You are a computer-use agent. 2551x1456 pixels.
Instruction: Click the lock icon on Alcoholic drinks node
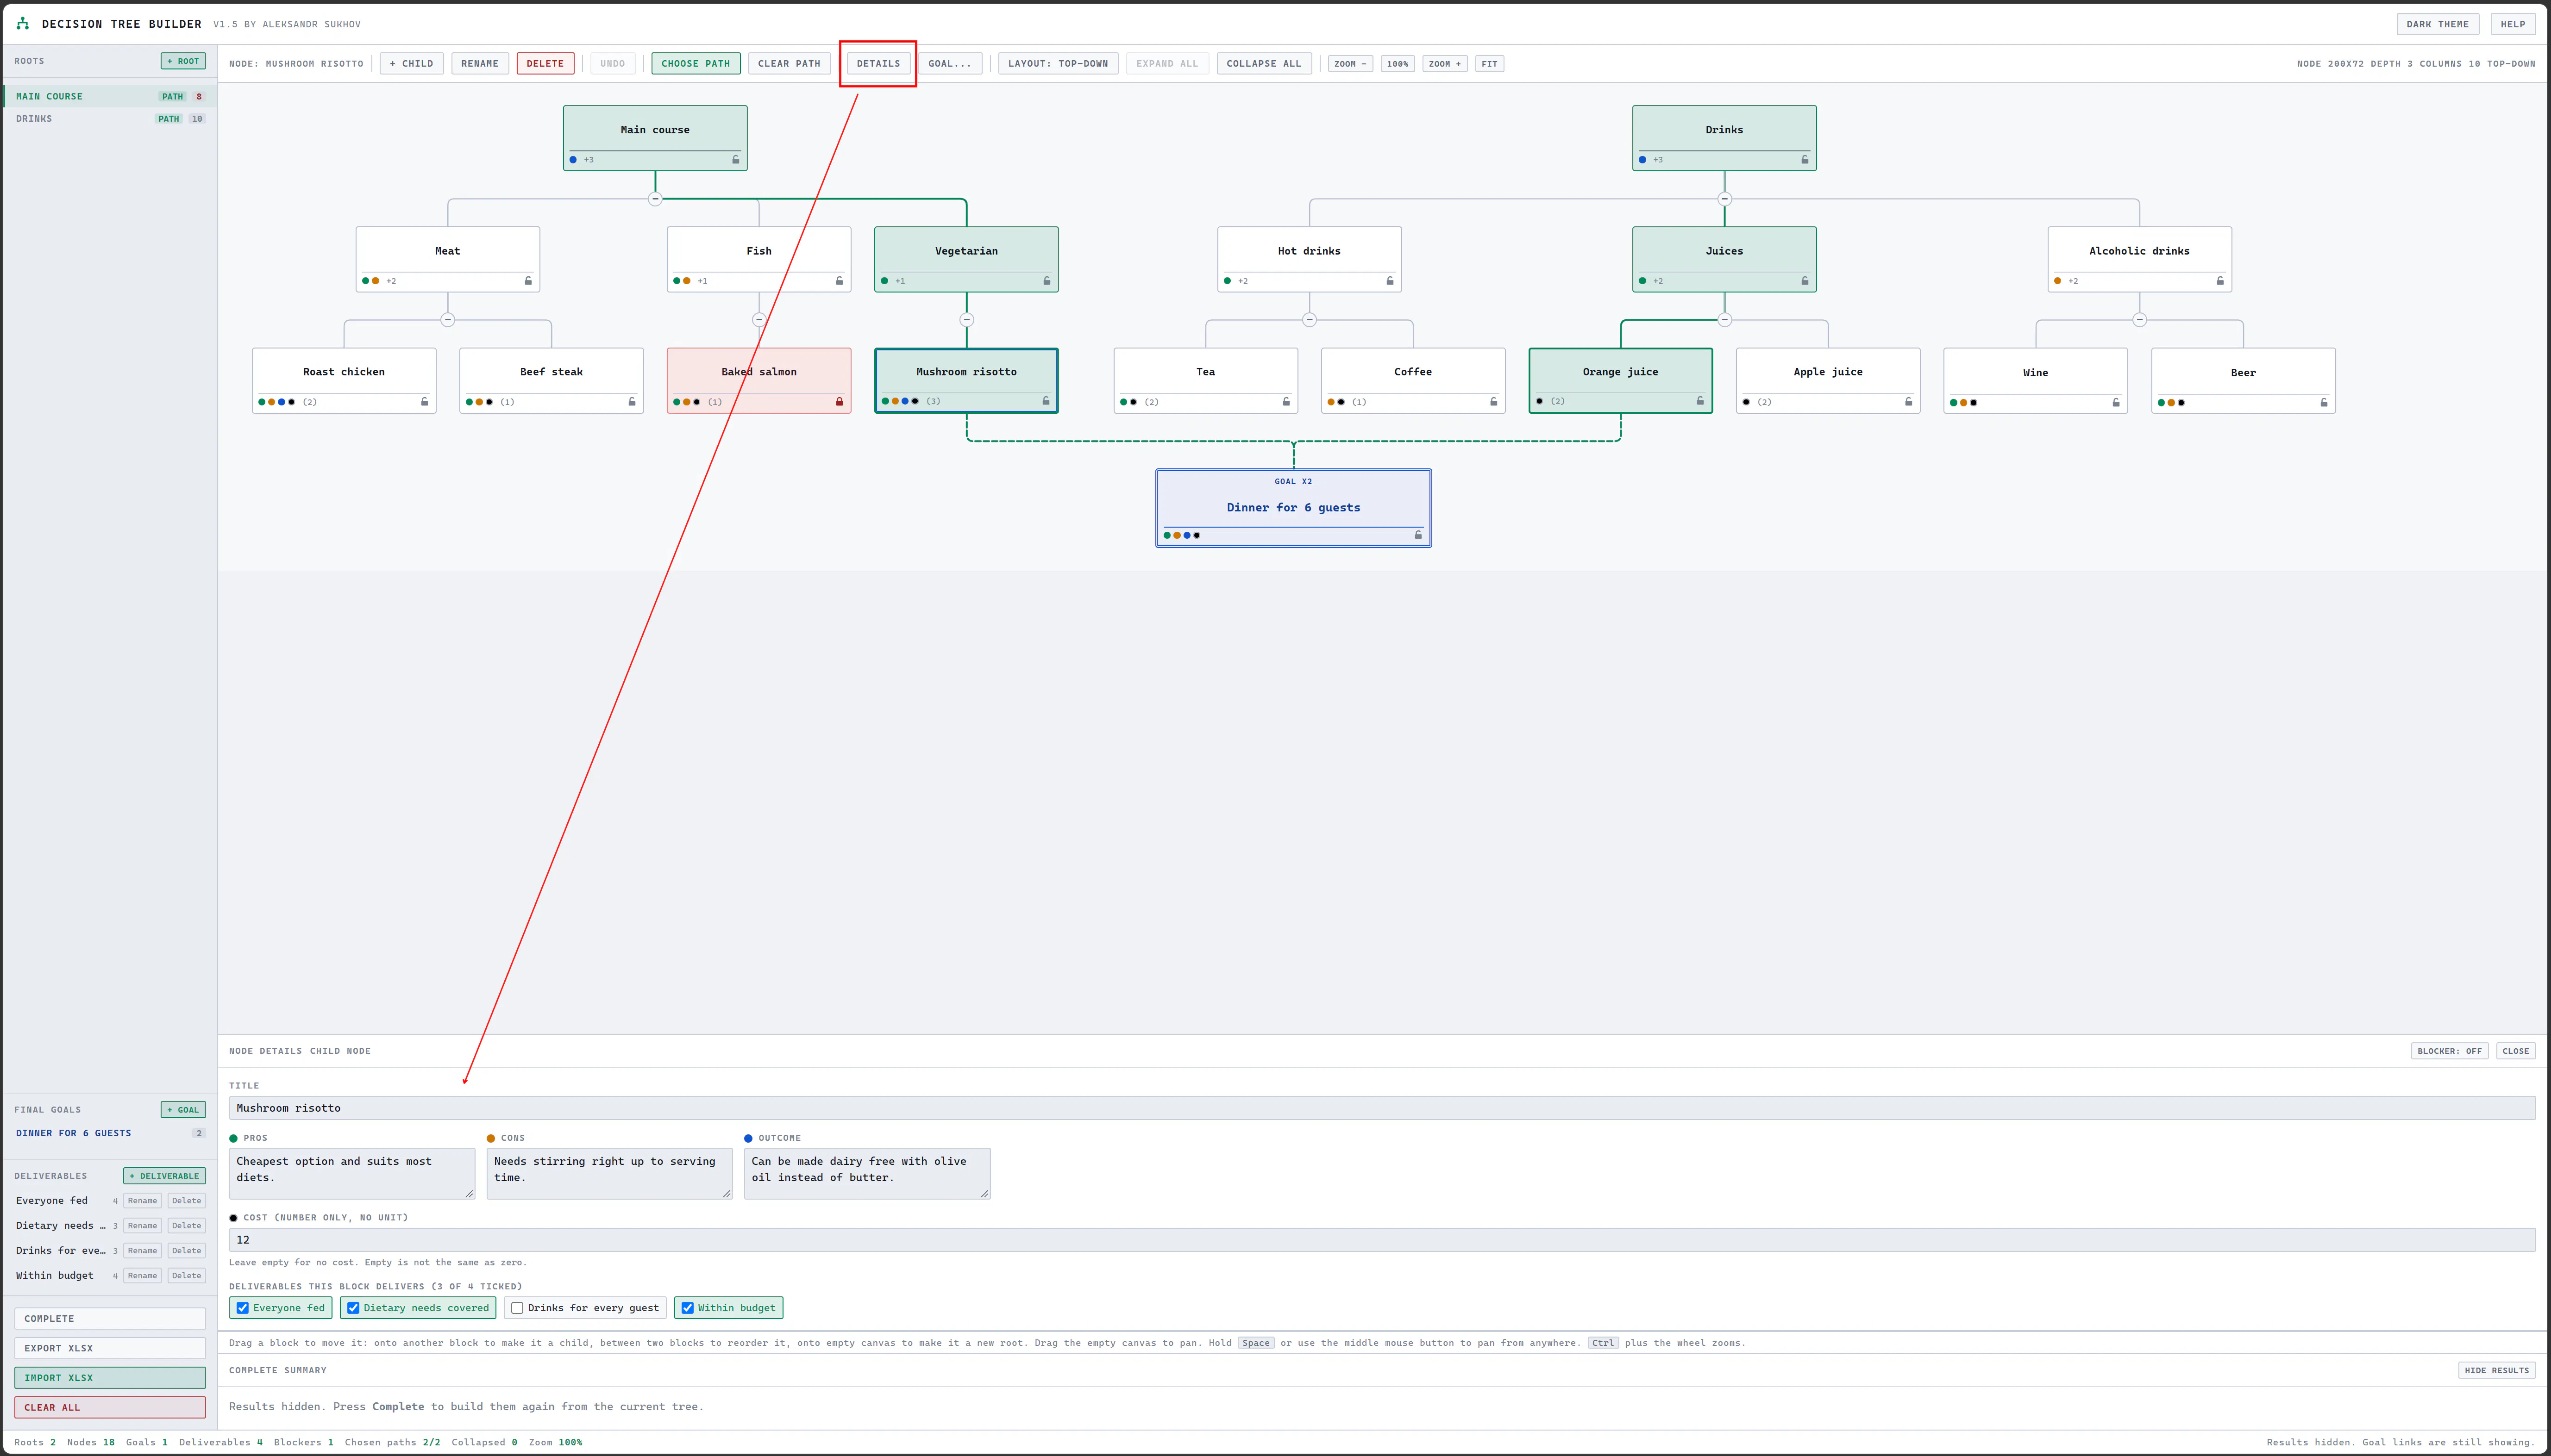click(x=2220, y=281)
